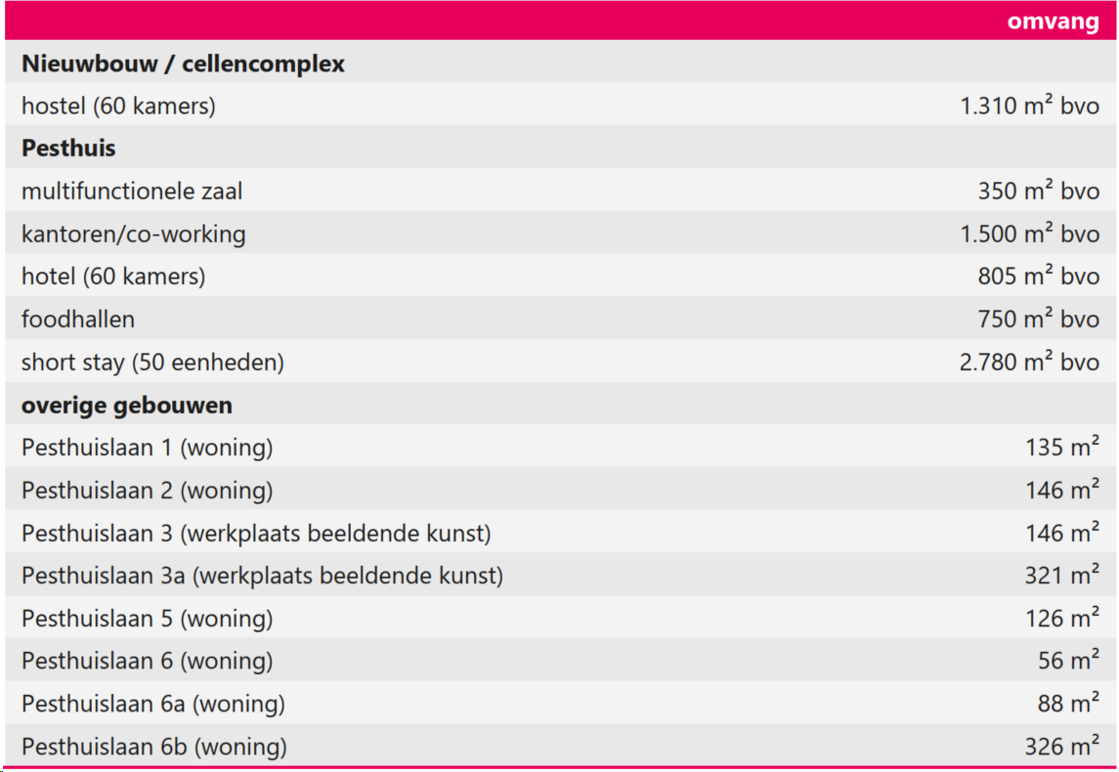Select the 'multifunctionele zaal' row label
Viewport: 1119px width, 772px height.
pyautogui.click(x=132, y=192)
